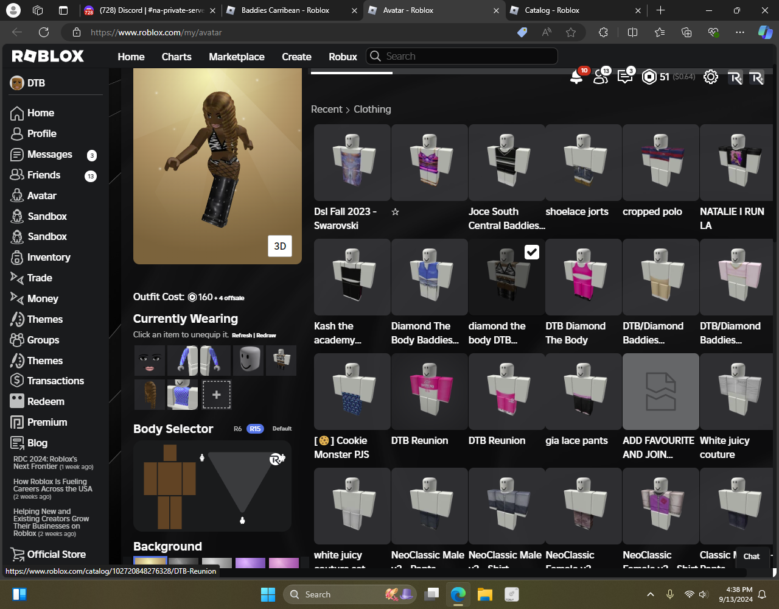Screen dimensions: 779x609
Task: Open the DTB account menu in sidebar
Action: (x=28, y=83)
